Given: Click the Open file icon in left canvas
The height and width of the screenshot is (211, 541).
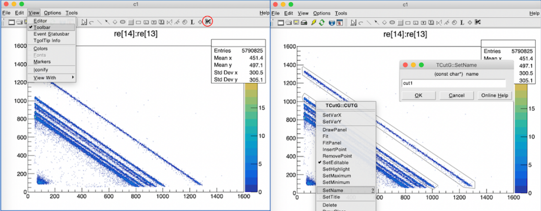Looking at the screenshot, I should pos(19,22).
